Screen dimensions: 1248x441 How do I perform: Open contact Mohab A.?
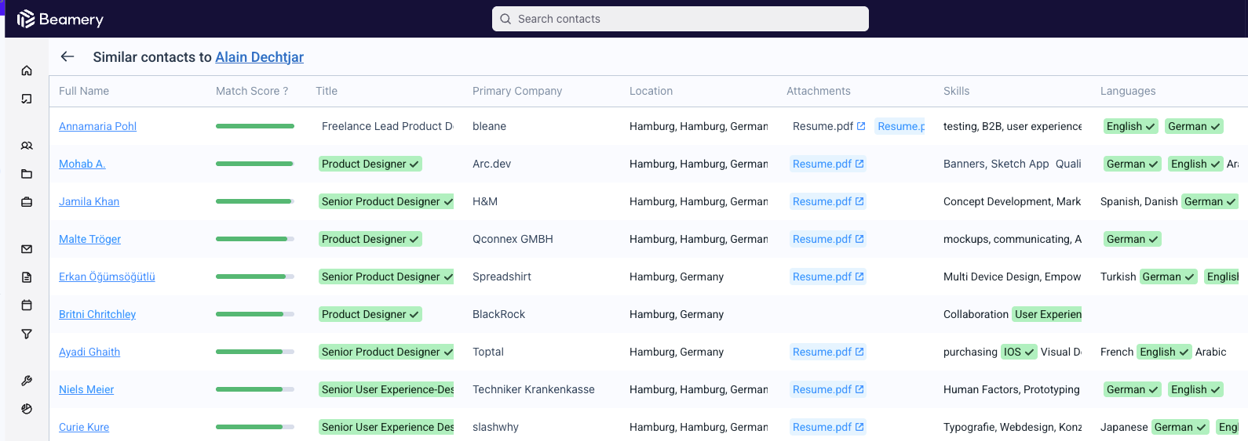[82, 164]
